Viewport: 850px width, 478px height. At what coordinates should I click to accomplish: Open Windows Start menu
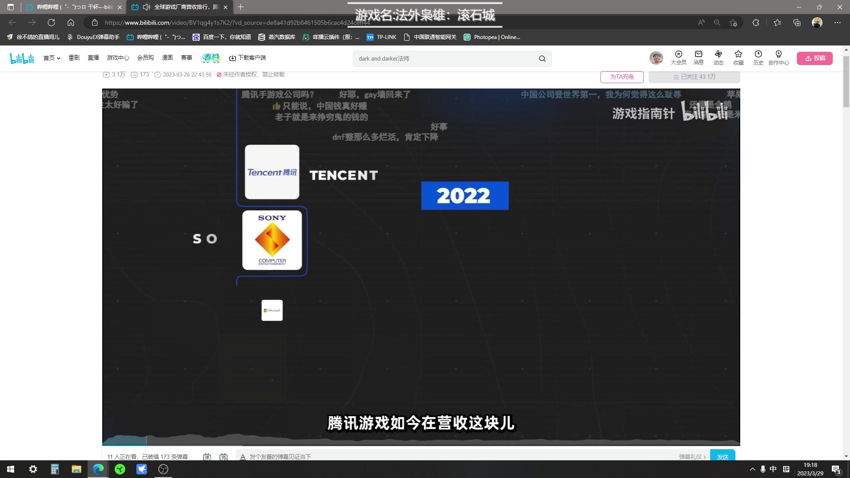[x=11, y=469]
